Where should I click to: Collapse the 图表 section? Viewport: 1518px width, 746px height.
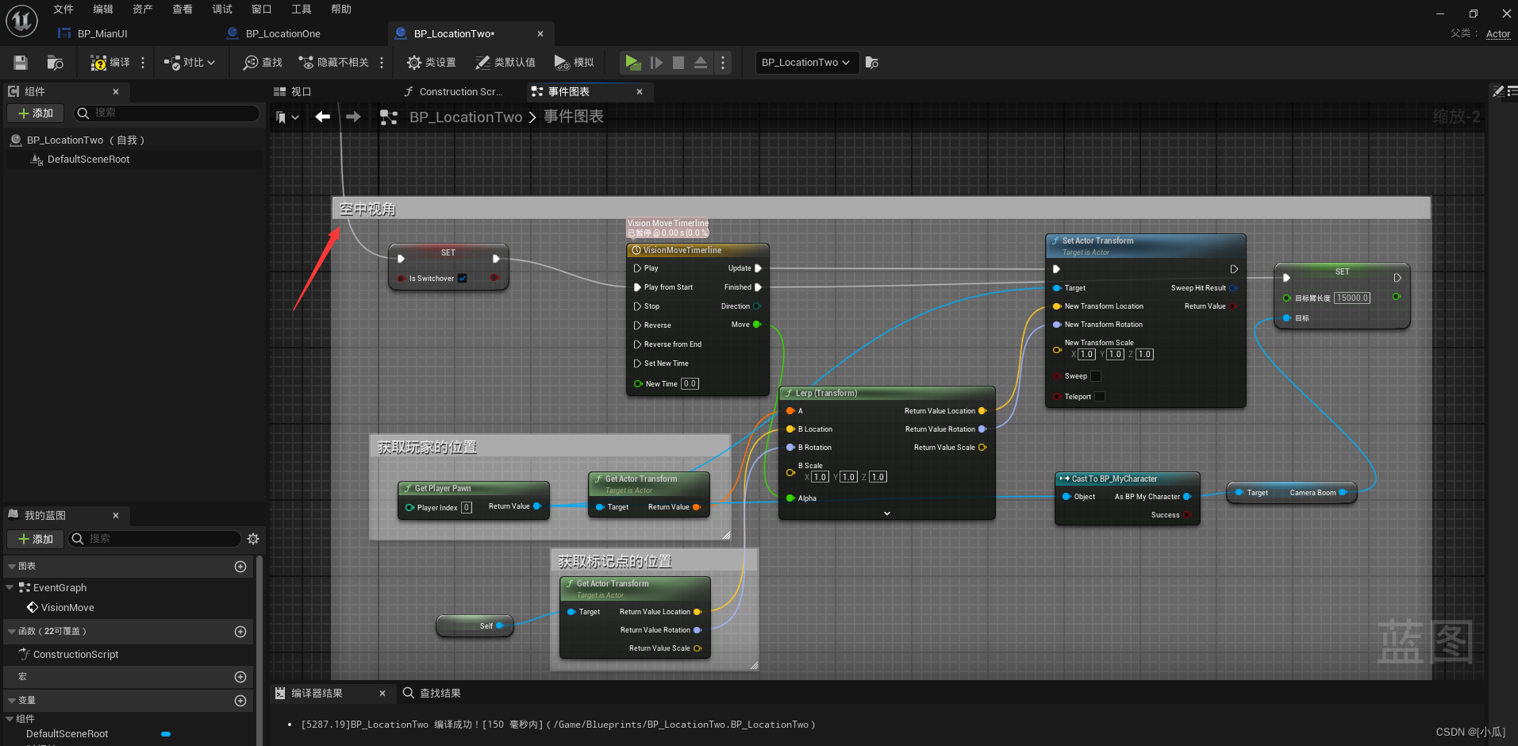[12, 567]
